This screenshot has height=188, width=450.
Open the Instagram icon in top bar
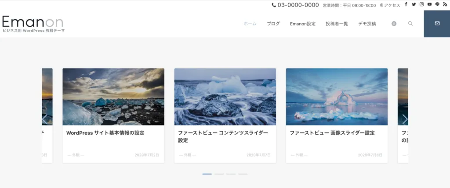(x=421, y=4)
